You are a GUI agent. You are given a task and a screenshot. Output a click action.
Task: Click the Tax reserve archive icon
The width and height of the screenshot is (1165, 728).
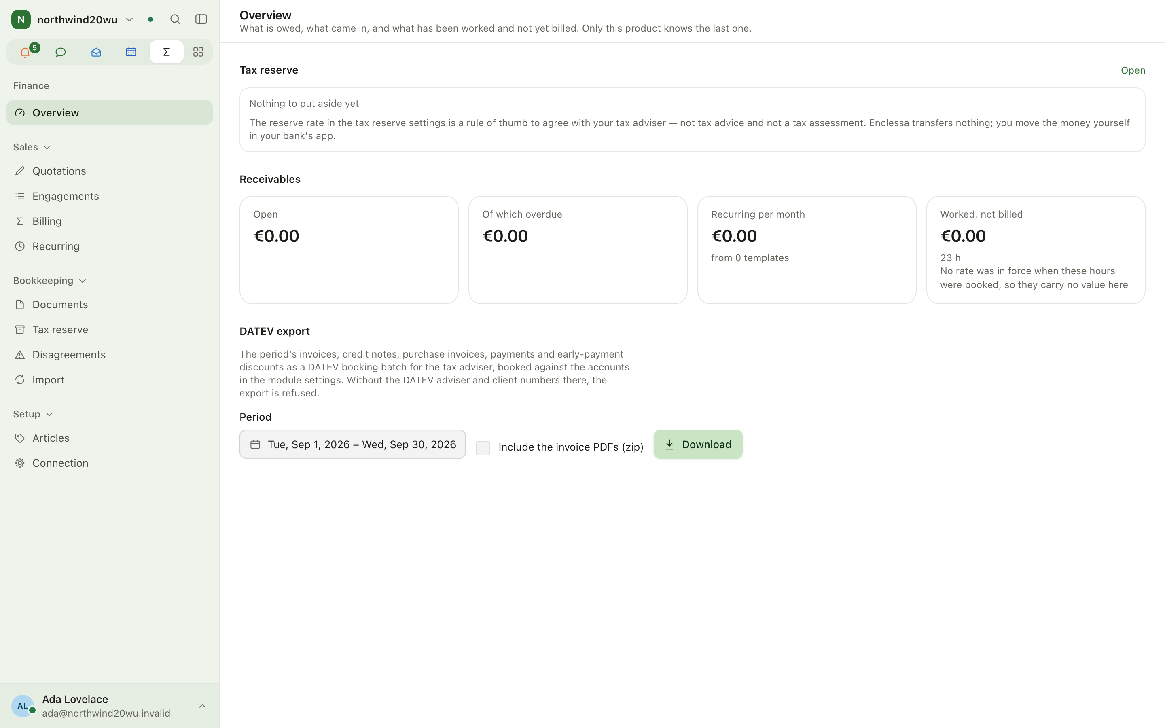20,329
